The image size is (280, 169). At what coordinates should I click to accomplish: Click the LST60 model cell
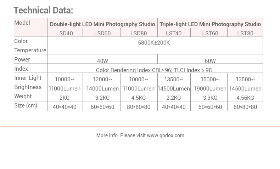[210, 33]
